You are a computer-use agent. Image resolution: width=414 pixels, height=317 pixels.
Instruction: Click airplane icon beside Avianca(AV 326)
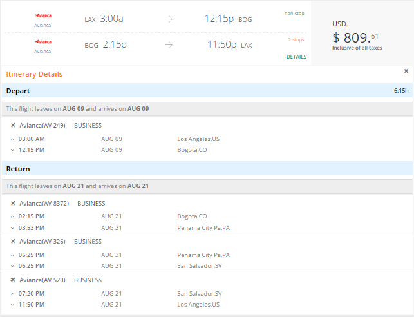point(12,241)
